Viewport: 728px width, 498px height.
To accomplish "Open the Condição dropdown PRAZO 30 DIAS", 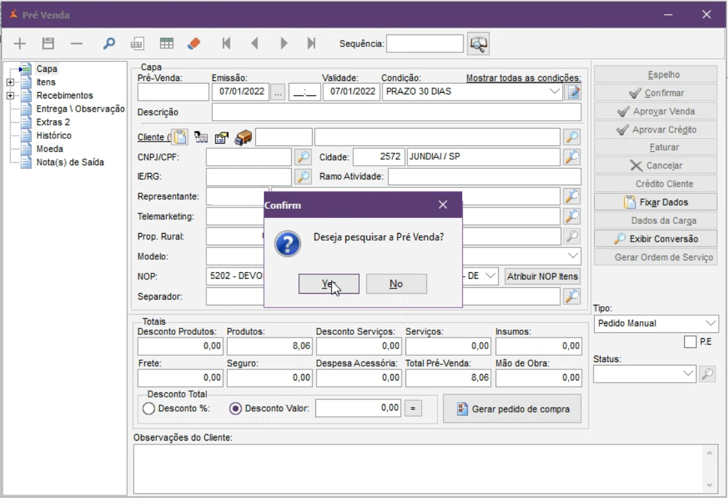I will pyautogui.click(x=555, y=91).
